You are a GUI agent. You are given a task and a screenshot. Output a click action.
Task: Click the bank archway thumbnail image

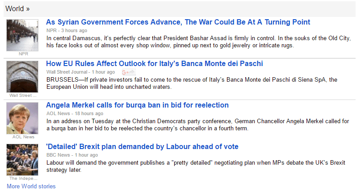click(x=22, y=77)
